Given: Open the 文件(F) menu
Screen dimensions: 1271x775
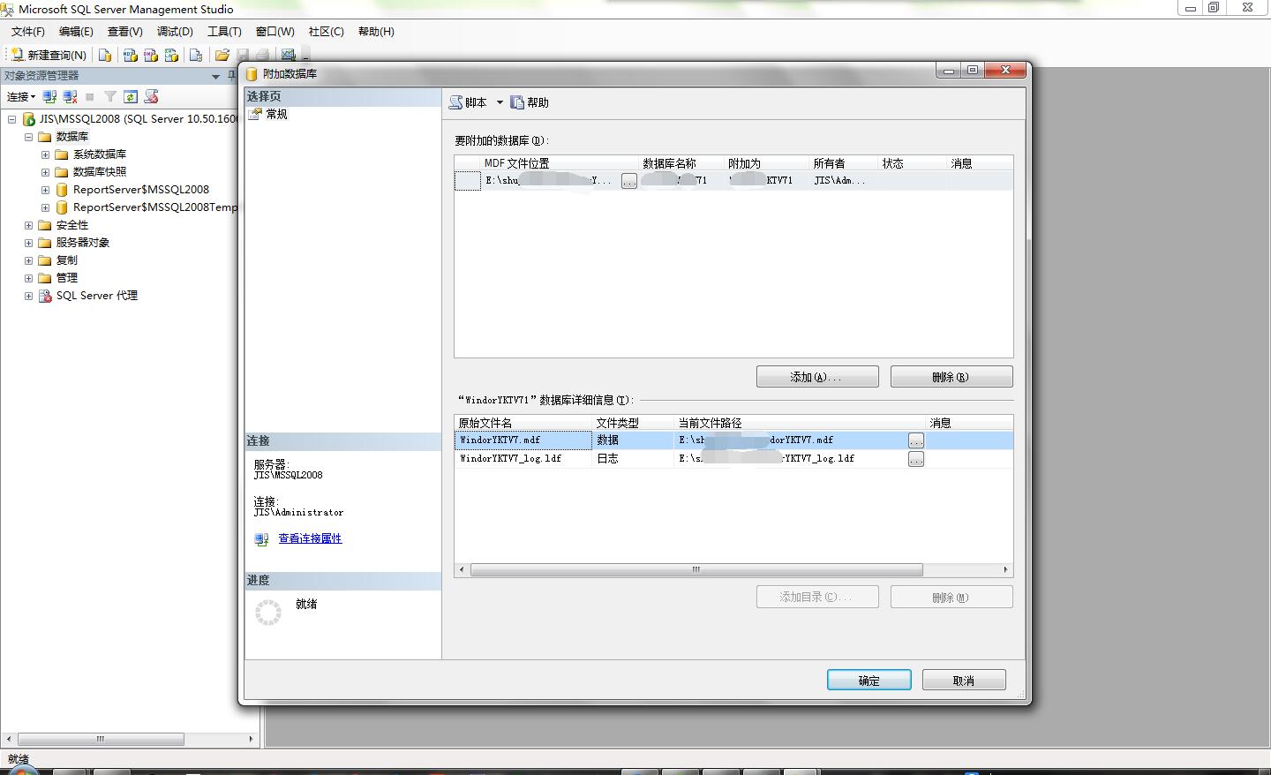Looking at the screenshot, I should 28,31.
